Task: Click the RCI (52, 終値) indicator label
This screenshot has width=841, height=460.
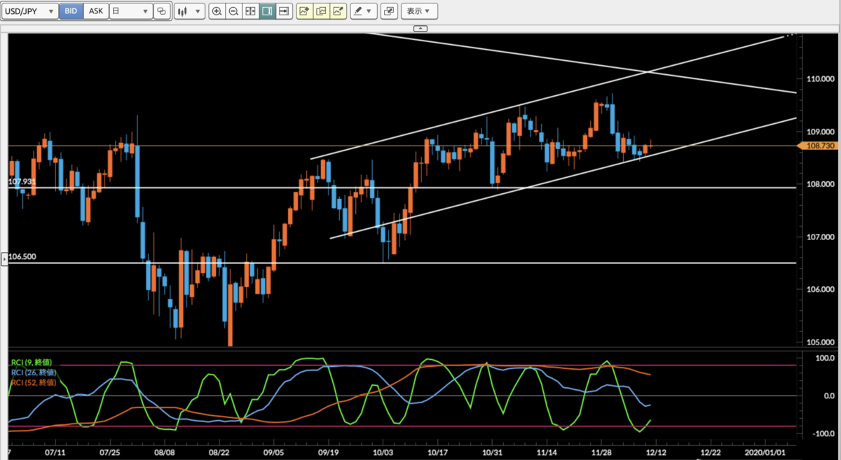Action: [x=32, y=382]
